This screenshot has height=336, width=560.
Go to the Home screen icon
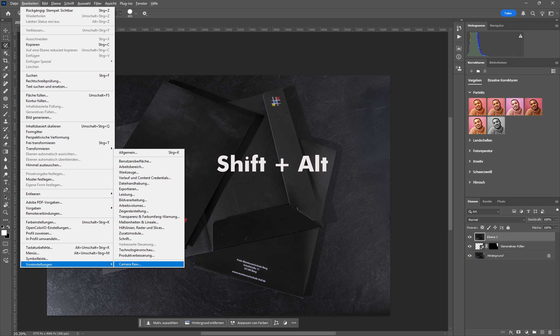pos(8,13)
